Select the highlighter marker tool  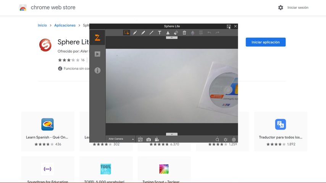(x=143, y=33)
